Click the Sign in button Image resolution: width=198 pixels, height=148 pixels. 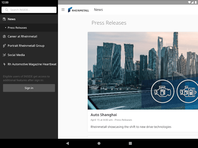tap(29, 88)
